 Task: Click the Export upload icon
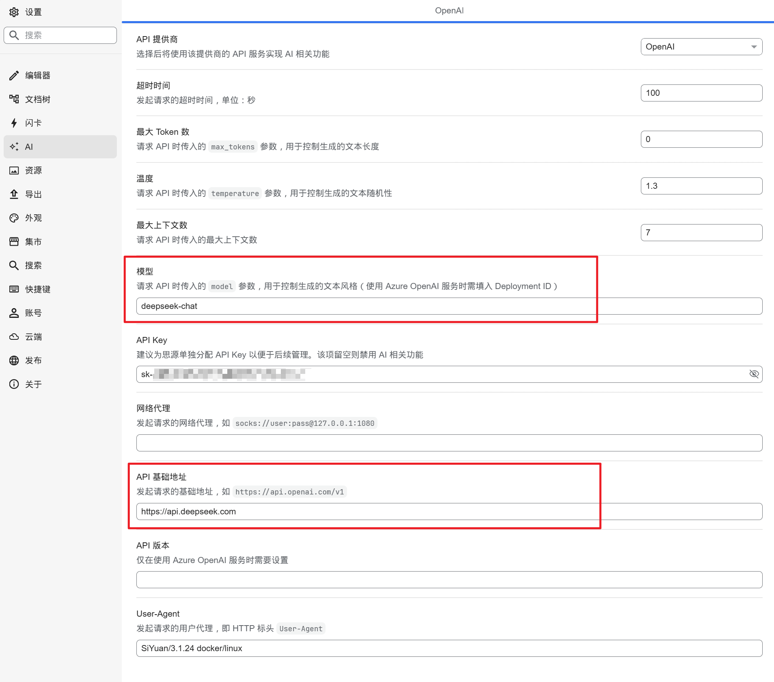coord(14,194)
